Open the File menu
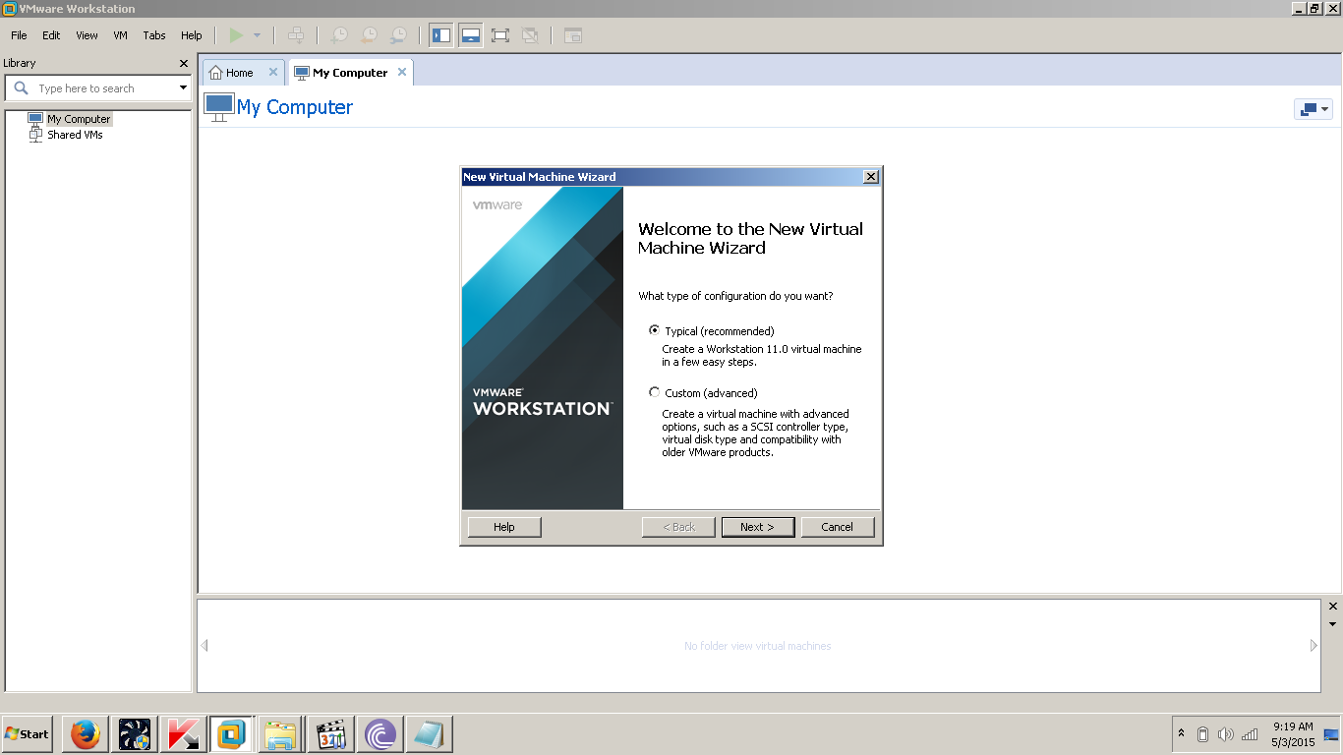This screenshot has width=1343, height=755. click(19, 35)
